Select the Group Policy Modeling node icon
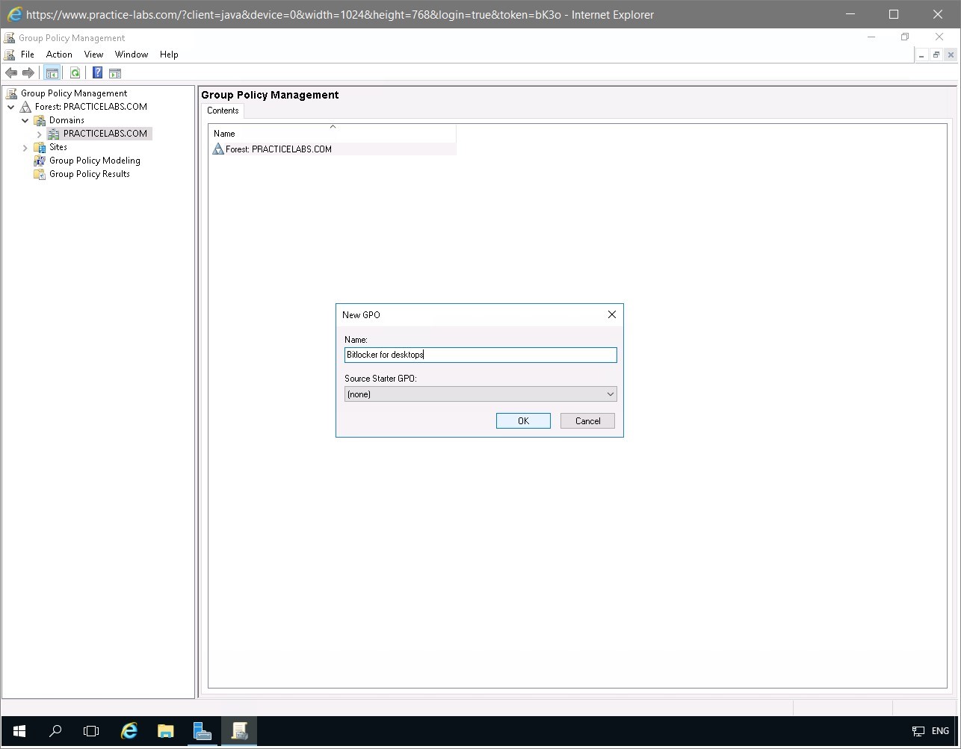This screenshot has height=749, width=961. click(x=39, y=160)
